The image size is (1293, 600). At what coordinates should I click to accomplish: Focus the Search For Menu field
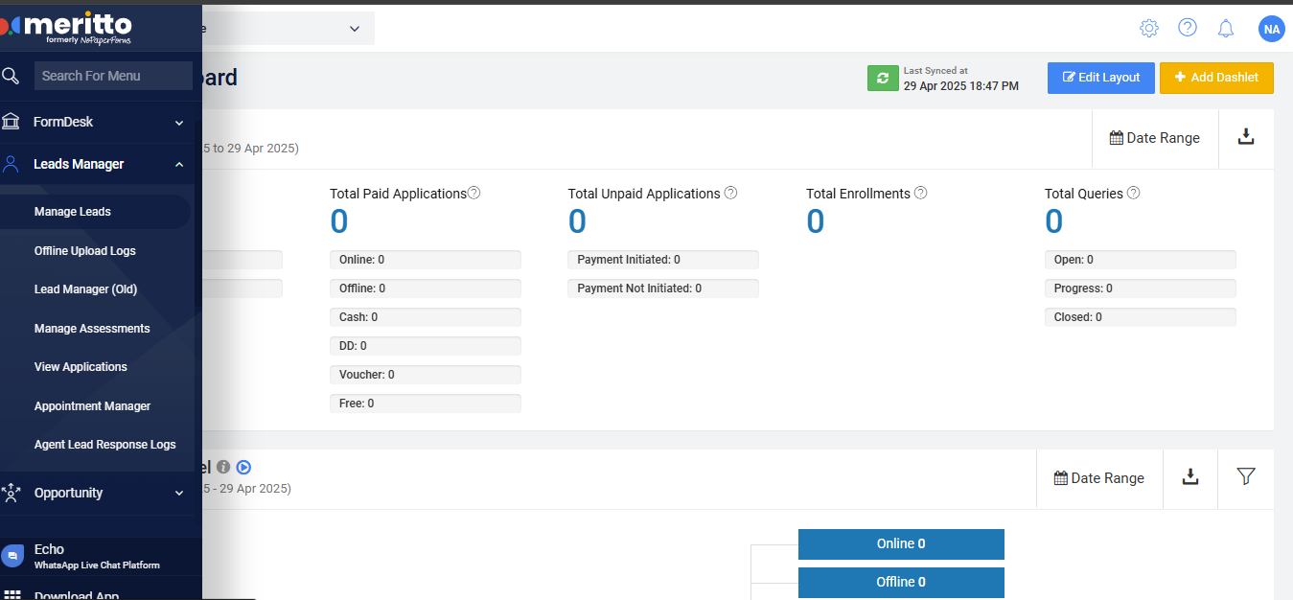pyautogui.click(x=113, y=76)
